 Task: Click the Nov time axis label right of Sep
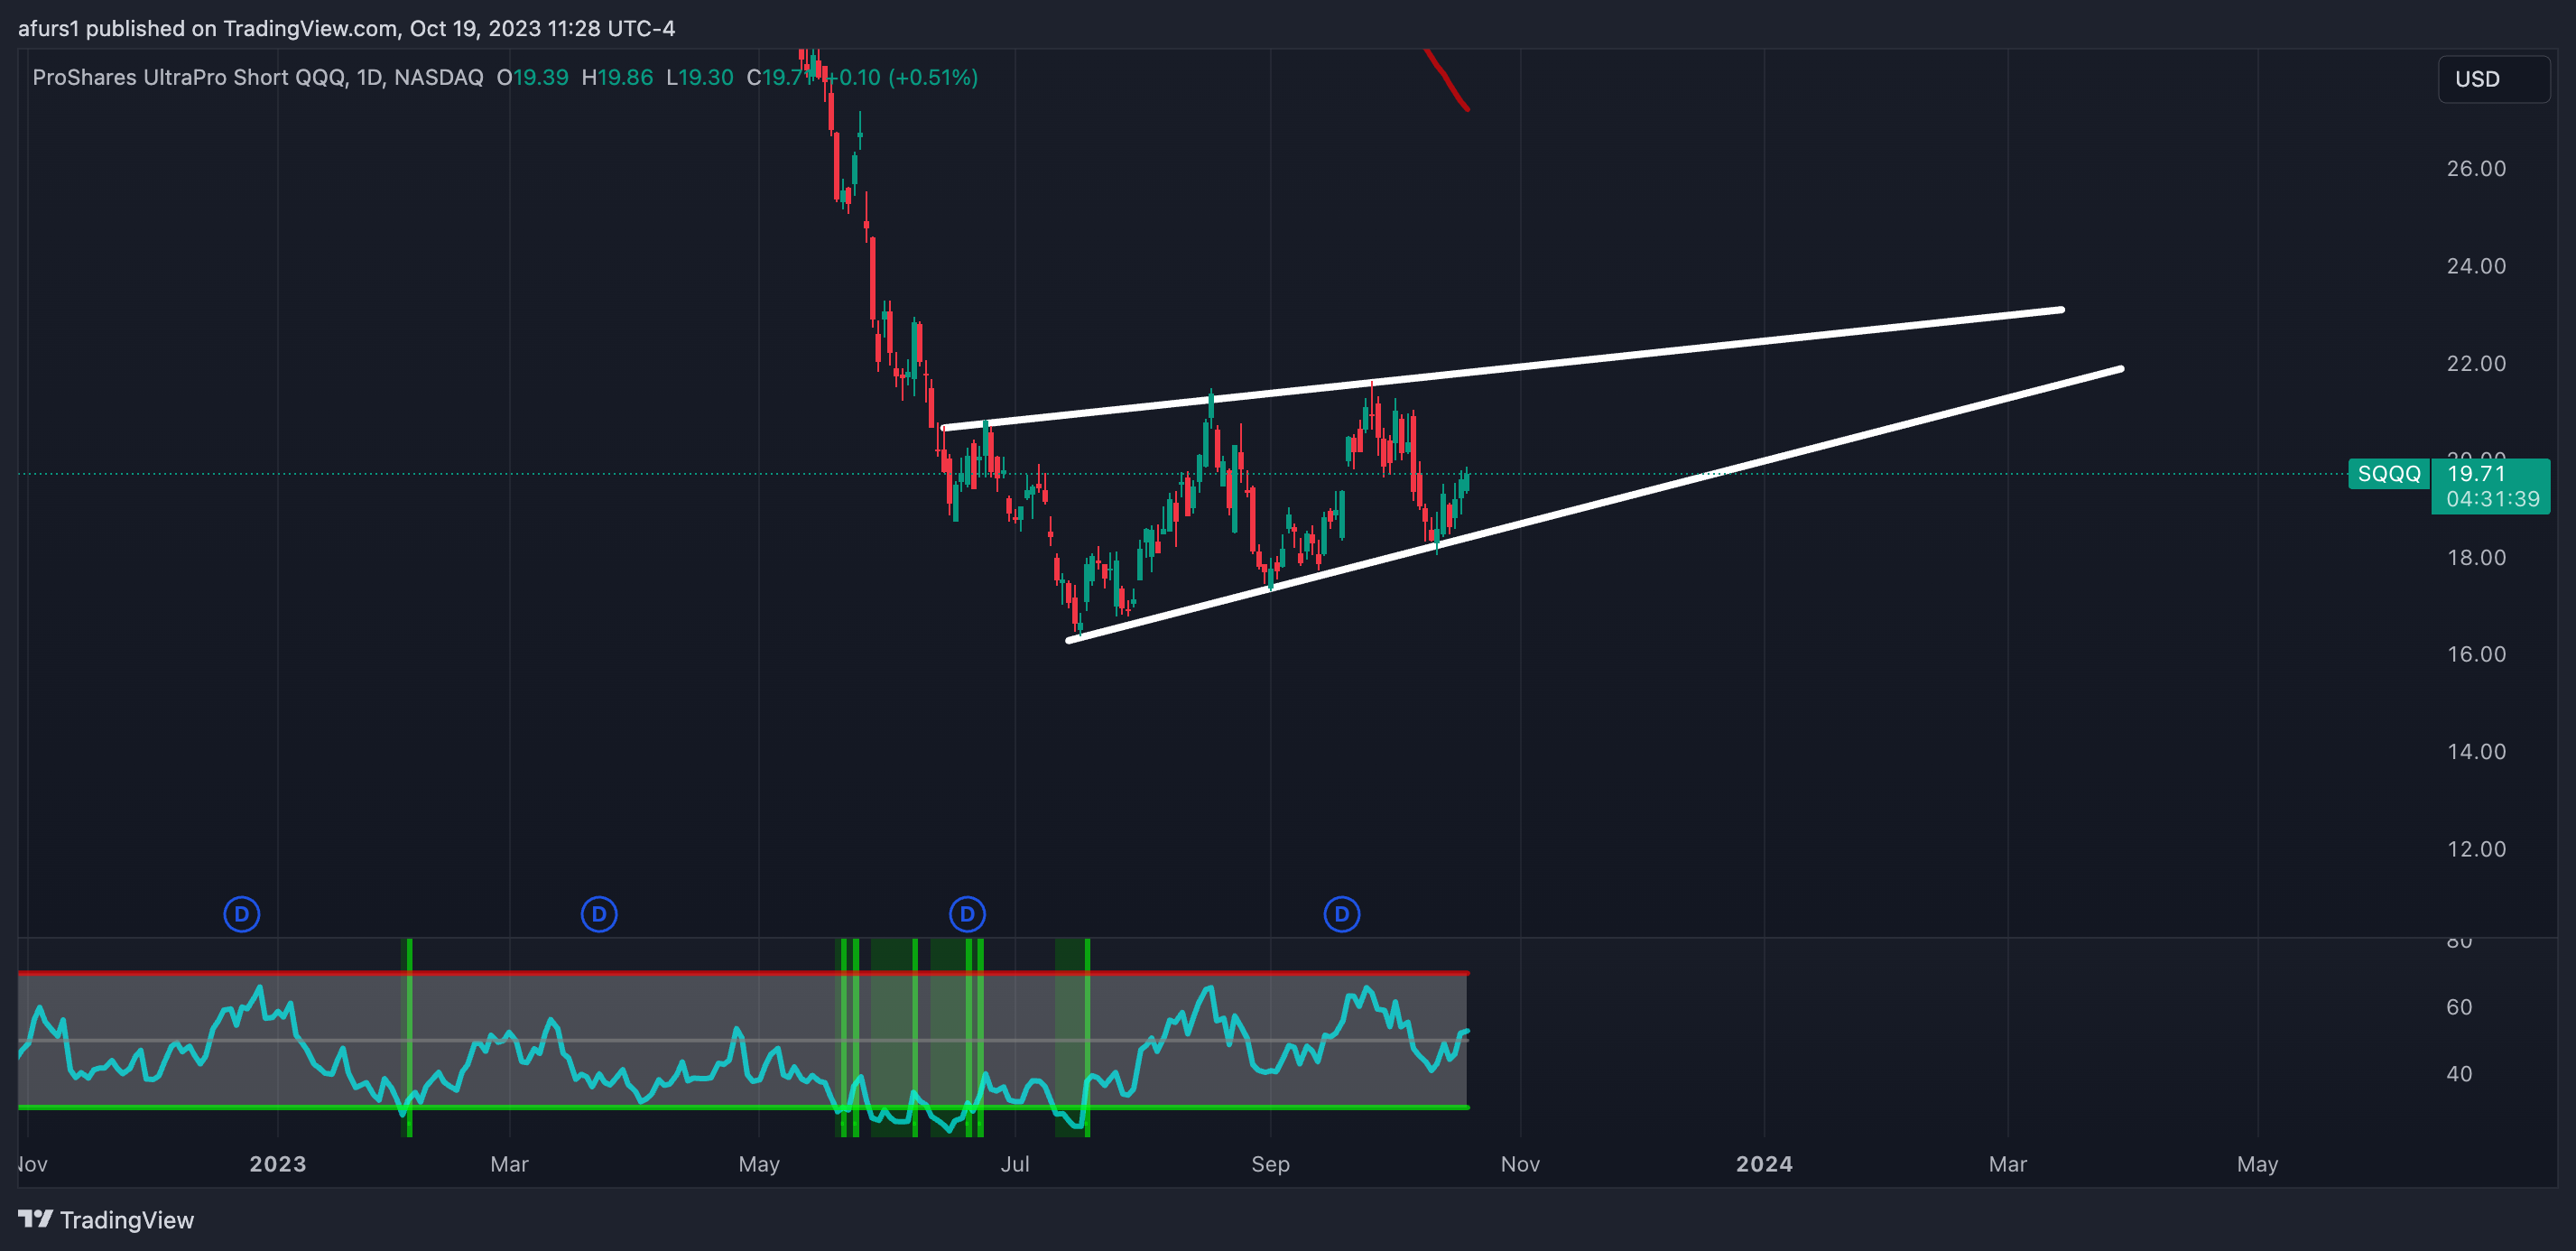click(x=1520, y=1164)
